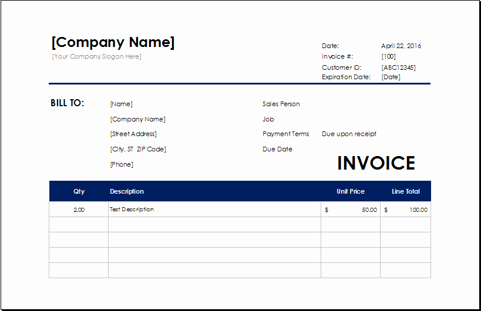
Task: Click the Sales Person label
Action: (x=281, y=104)
